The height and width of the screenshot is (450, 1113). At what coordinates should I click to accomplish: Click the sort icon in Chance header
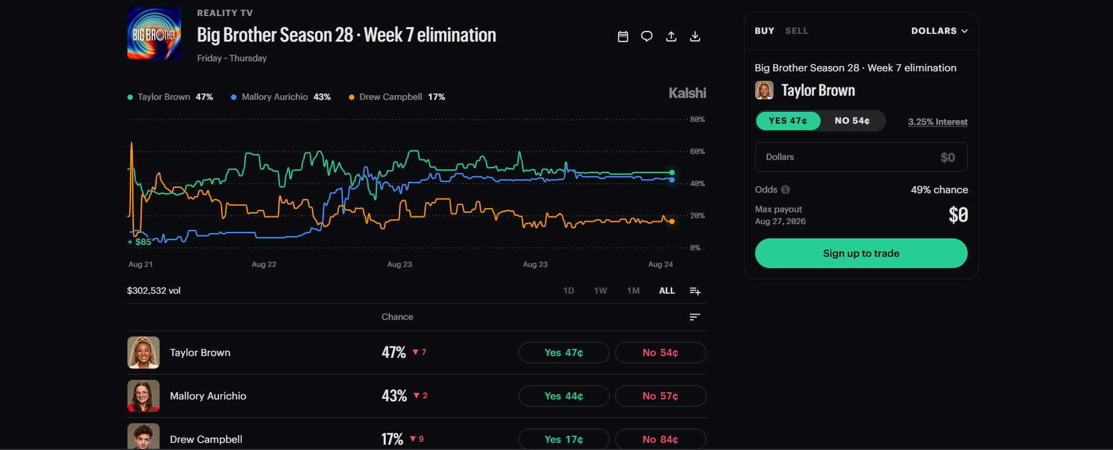[x=695, y=317]
